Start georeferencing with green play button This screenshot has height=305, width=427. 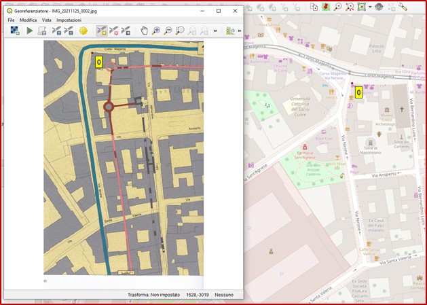tap(29, 31)
